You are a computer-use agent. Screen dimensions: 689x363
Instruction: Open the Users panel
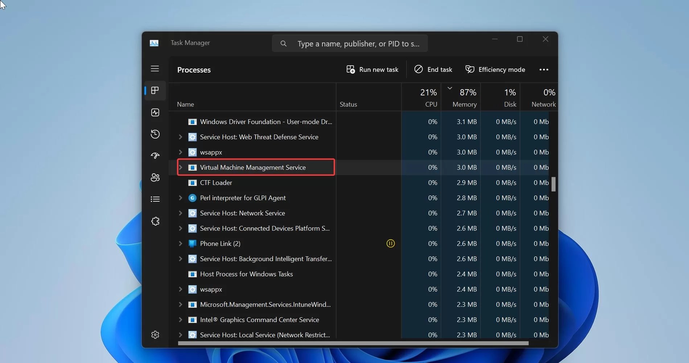155,177
